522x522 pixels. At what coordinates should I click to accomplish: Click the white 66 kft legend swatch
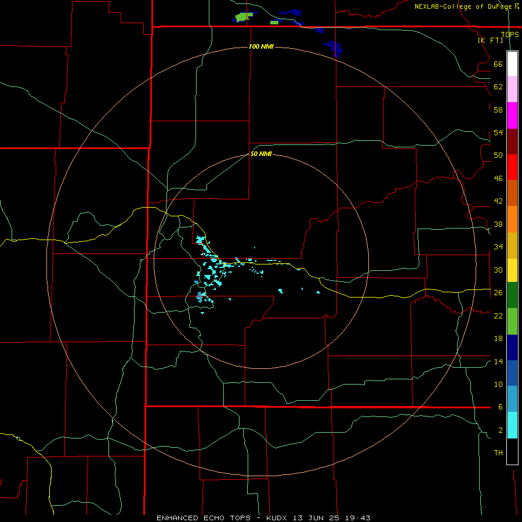click(512, 64)
